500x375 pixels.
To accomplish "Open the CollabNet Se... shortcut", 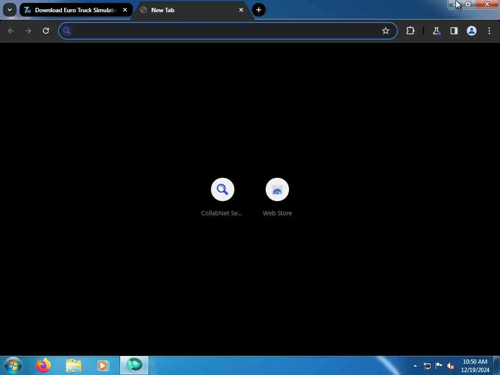I will pos(222,197).
